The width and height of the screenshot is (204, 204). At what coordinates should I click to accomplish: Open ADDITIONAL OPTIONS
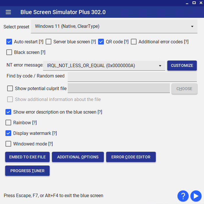coord(78,157)
